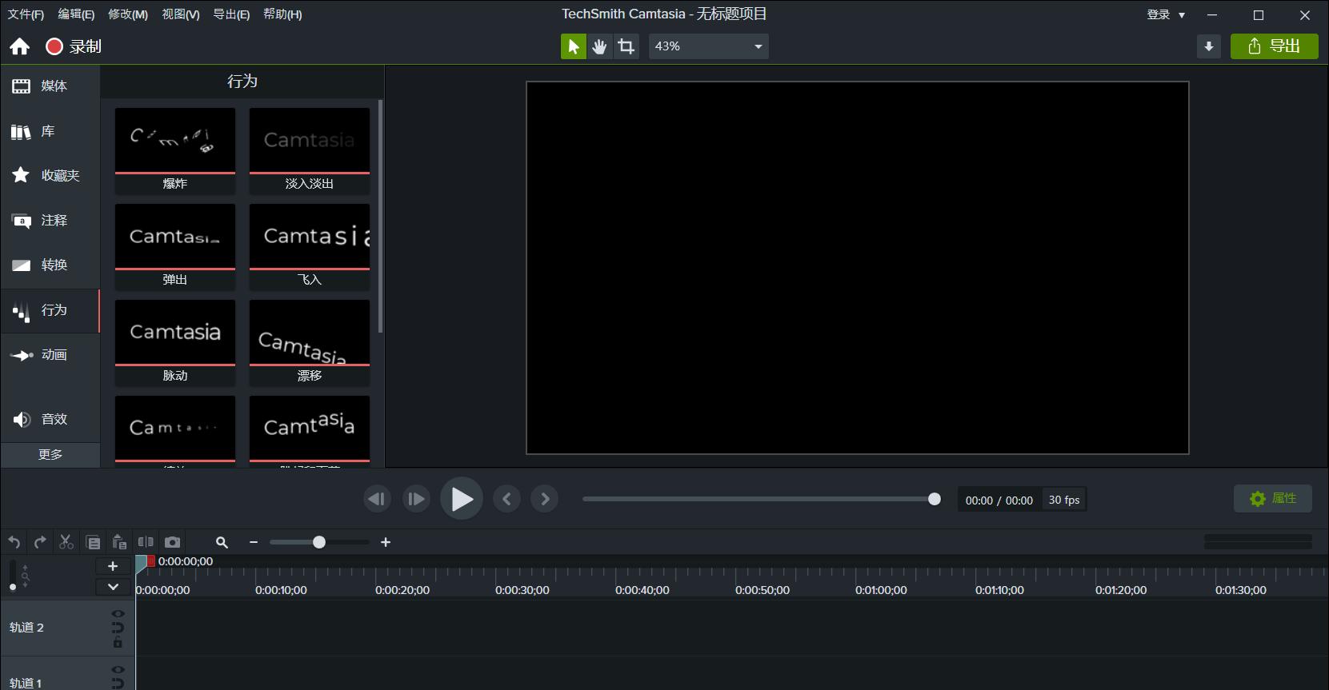
Task: Add a new track with plus button
Action: pyautogui.click(x=113, y=566)
